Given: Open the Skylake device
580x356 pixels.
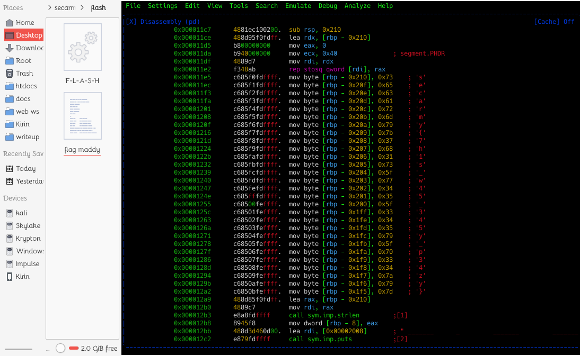Looking at the screenshot, I should point(24,225).
